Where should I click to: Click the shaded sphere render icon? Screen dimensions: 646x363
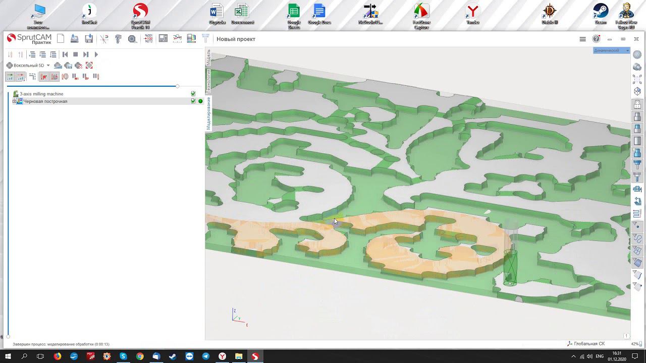point(637,54)
